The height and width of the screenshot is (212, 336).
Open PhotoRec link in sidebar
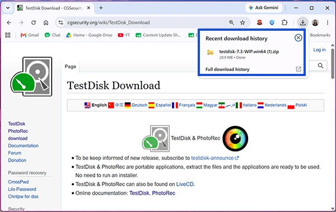point(18,131)
